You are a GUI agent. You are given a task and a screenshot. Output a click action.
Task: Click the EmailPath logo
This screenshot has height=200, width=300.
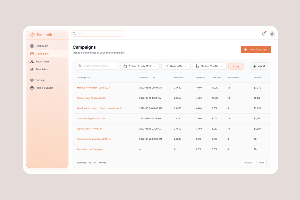click(x=41, y=35)
